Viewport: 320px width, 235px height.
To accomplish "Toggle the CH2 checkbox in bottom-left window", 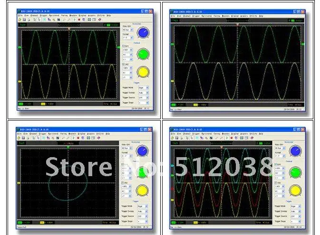I will coord(123,183).
